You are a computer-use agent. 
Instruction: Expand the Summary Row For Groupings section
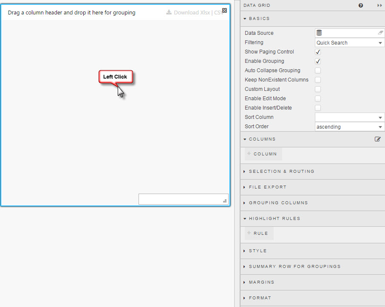pyautogui.click(x=292, y=266)
